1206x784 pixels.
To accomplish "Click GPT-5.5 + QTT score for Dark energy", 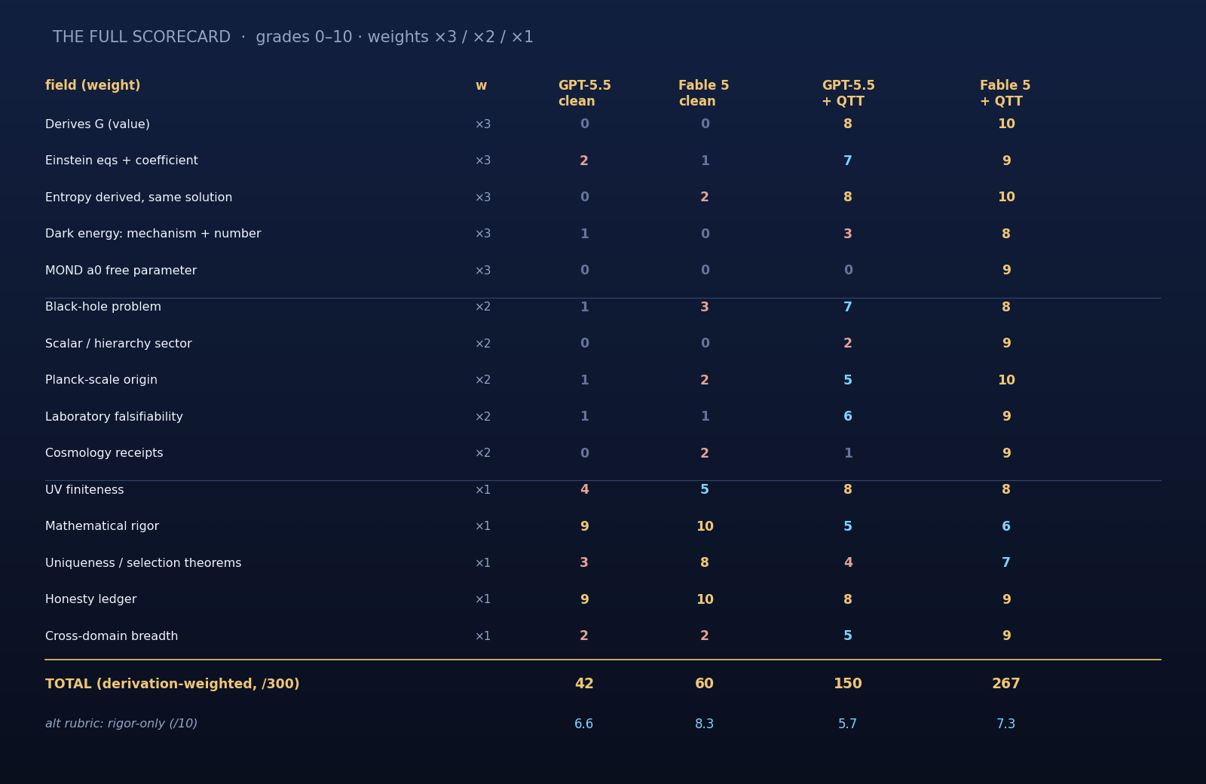I will (848, 234).
